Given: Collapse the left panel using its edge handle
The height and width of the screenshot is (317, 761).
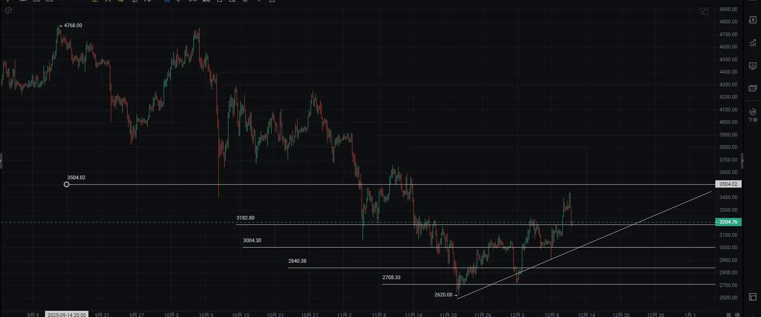Looking at the screenshot, I should pyautogui.click(x=1, y=161).
